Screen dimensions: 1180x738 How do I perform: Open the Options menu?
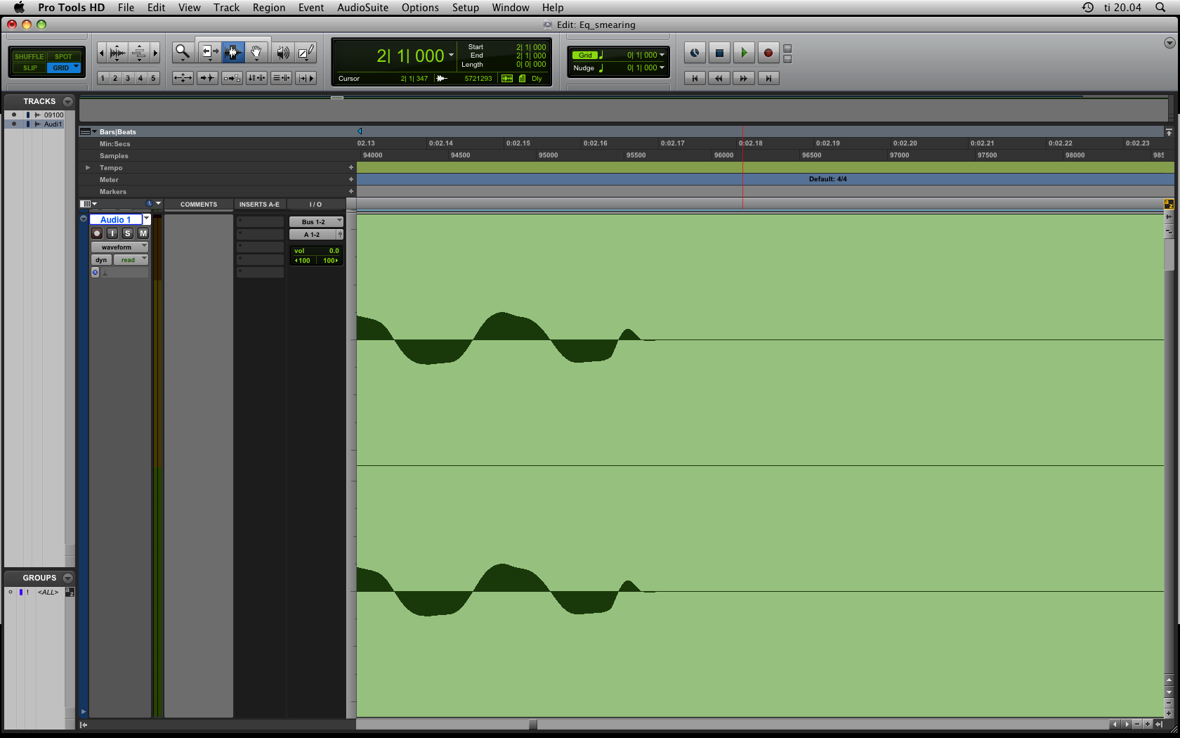coord(420,8)
